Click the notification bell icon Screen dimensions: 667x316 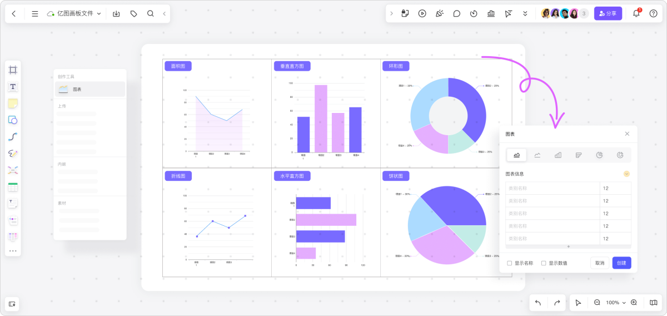coord(636,13)
